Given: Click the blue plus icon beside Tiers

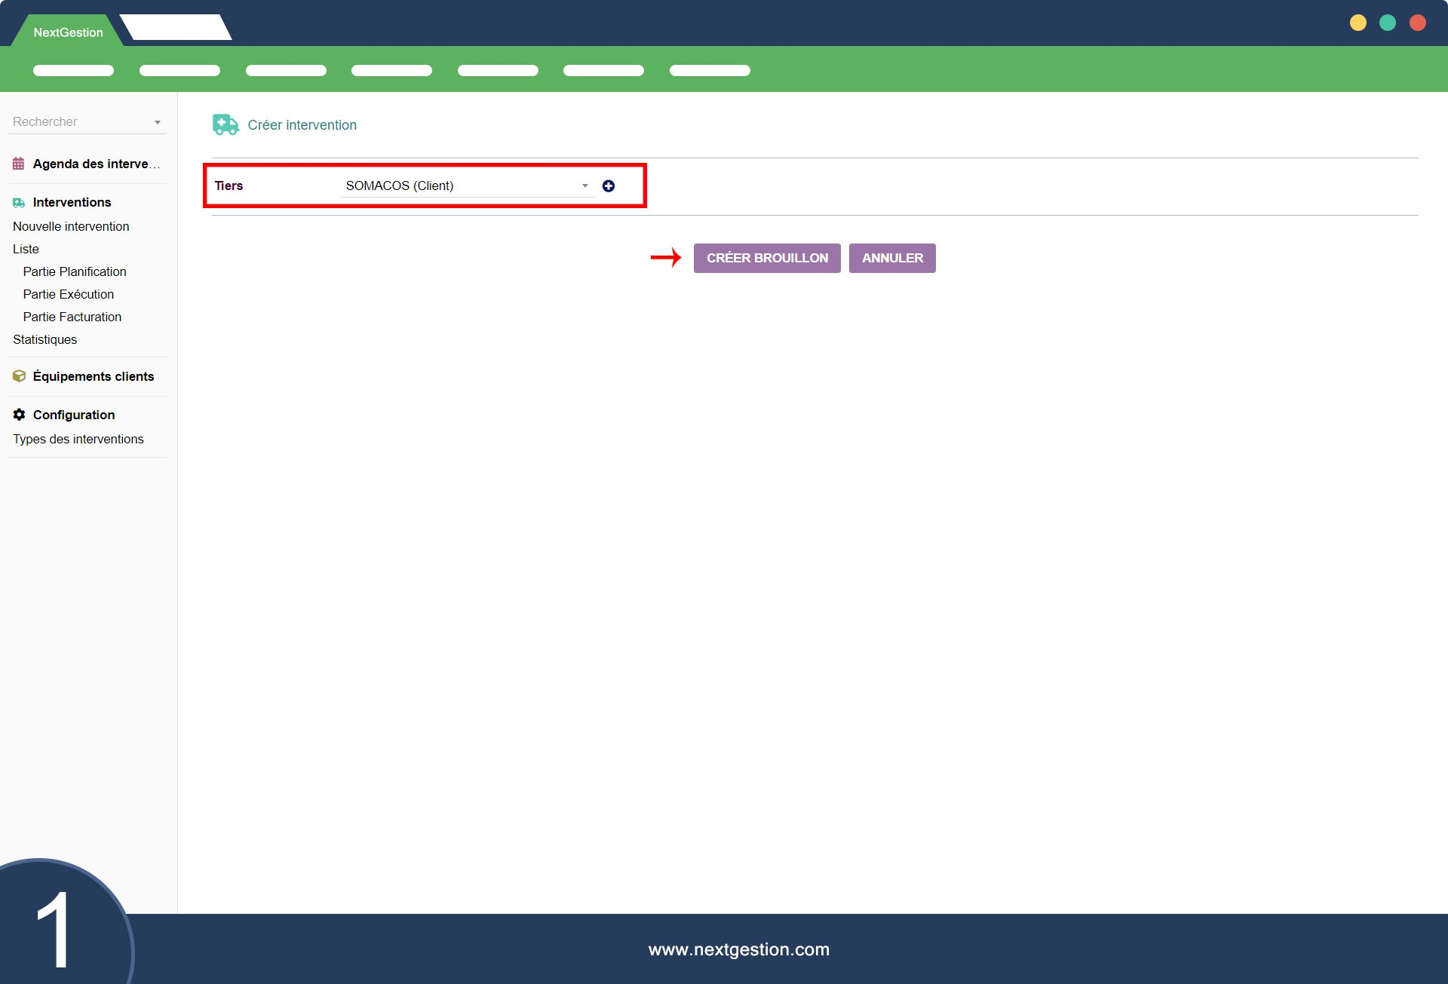Looking at the screenshot, I should (x=609, y=186).
